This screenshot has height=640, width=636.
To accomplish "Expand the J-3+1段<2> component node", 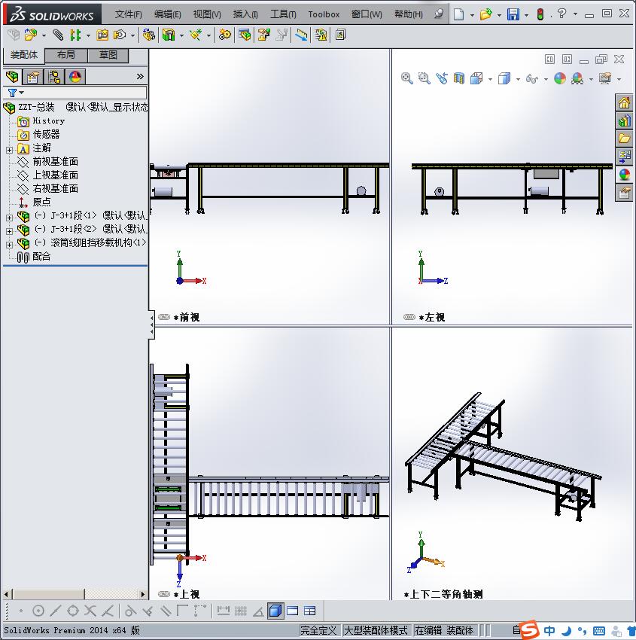I will point(9,231).
